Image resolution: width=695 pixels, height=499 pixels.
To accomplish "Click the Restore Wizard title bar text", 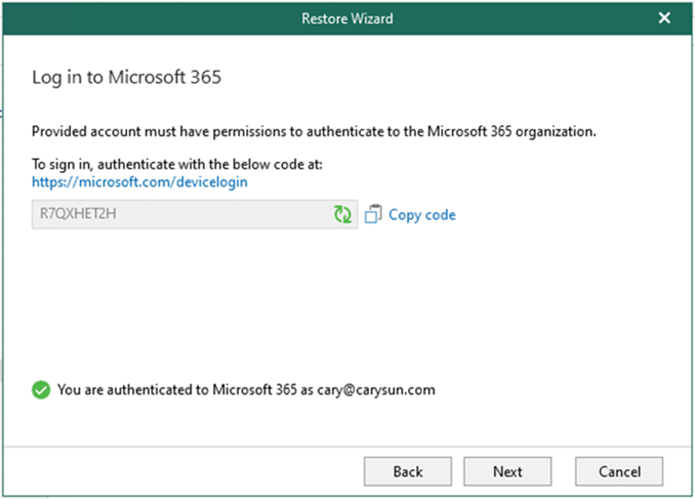I will (x=347, y=19).
